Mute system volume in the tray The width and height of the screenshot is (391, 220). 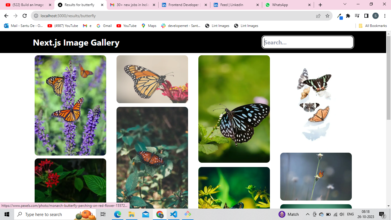342,214
